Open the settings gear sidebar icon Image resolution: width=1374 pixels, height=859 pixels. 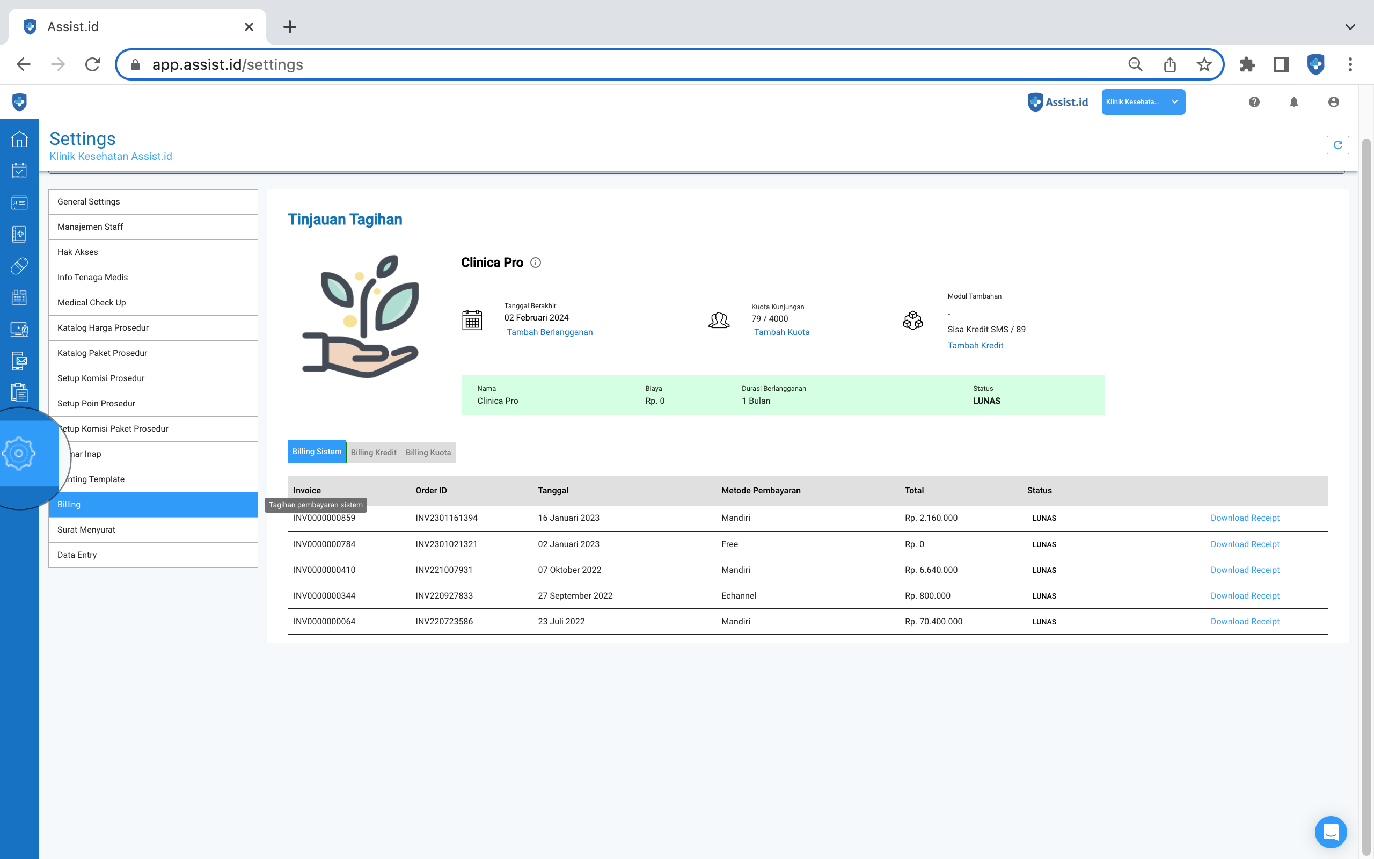point(19,453)
